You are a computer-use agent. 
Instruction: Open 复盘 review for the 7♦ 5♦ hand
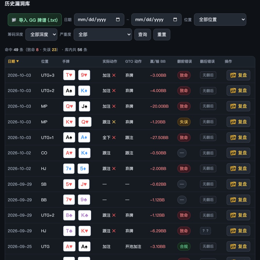coord(238,168)
